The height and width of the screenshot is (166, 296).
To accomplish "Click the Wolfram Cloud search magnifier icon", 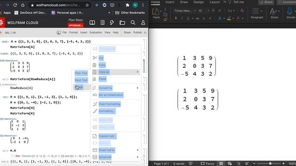I will (133, 23).
